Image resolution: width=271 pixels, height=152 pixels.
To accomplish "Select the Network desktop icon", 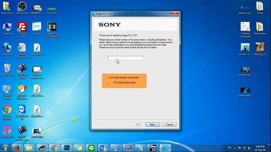I will coord(7,49).
